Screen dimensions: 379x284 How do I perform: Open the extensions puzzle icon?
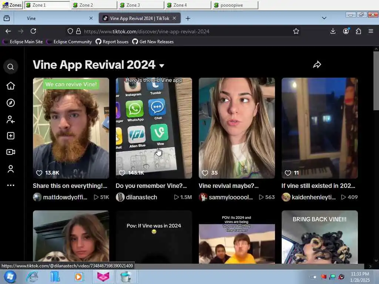[x=358, y=31]
